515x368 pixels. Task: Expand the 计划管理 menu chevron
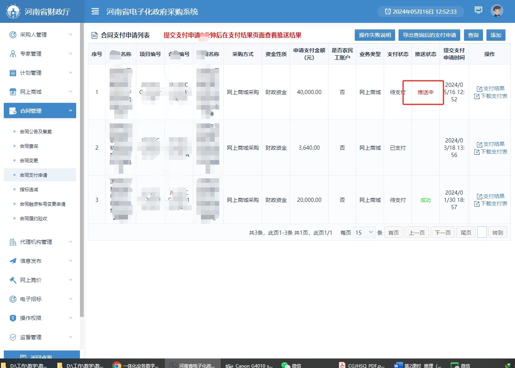[70, 73]
